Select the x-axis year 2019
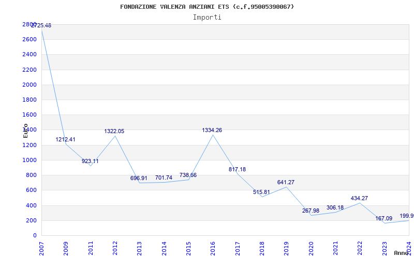 [287, 249]
